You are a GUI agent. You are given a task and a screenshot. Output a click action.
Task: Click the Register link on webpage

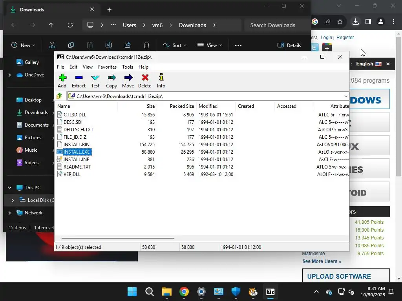[x=345, y=37]
